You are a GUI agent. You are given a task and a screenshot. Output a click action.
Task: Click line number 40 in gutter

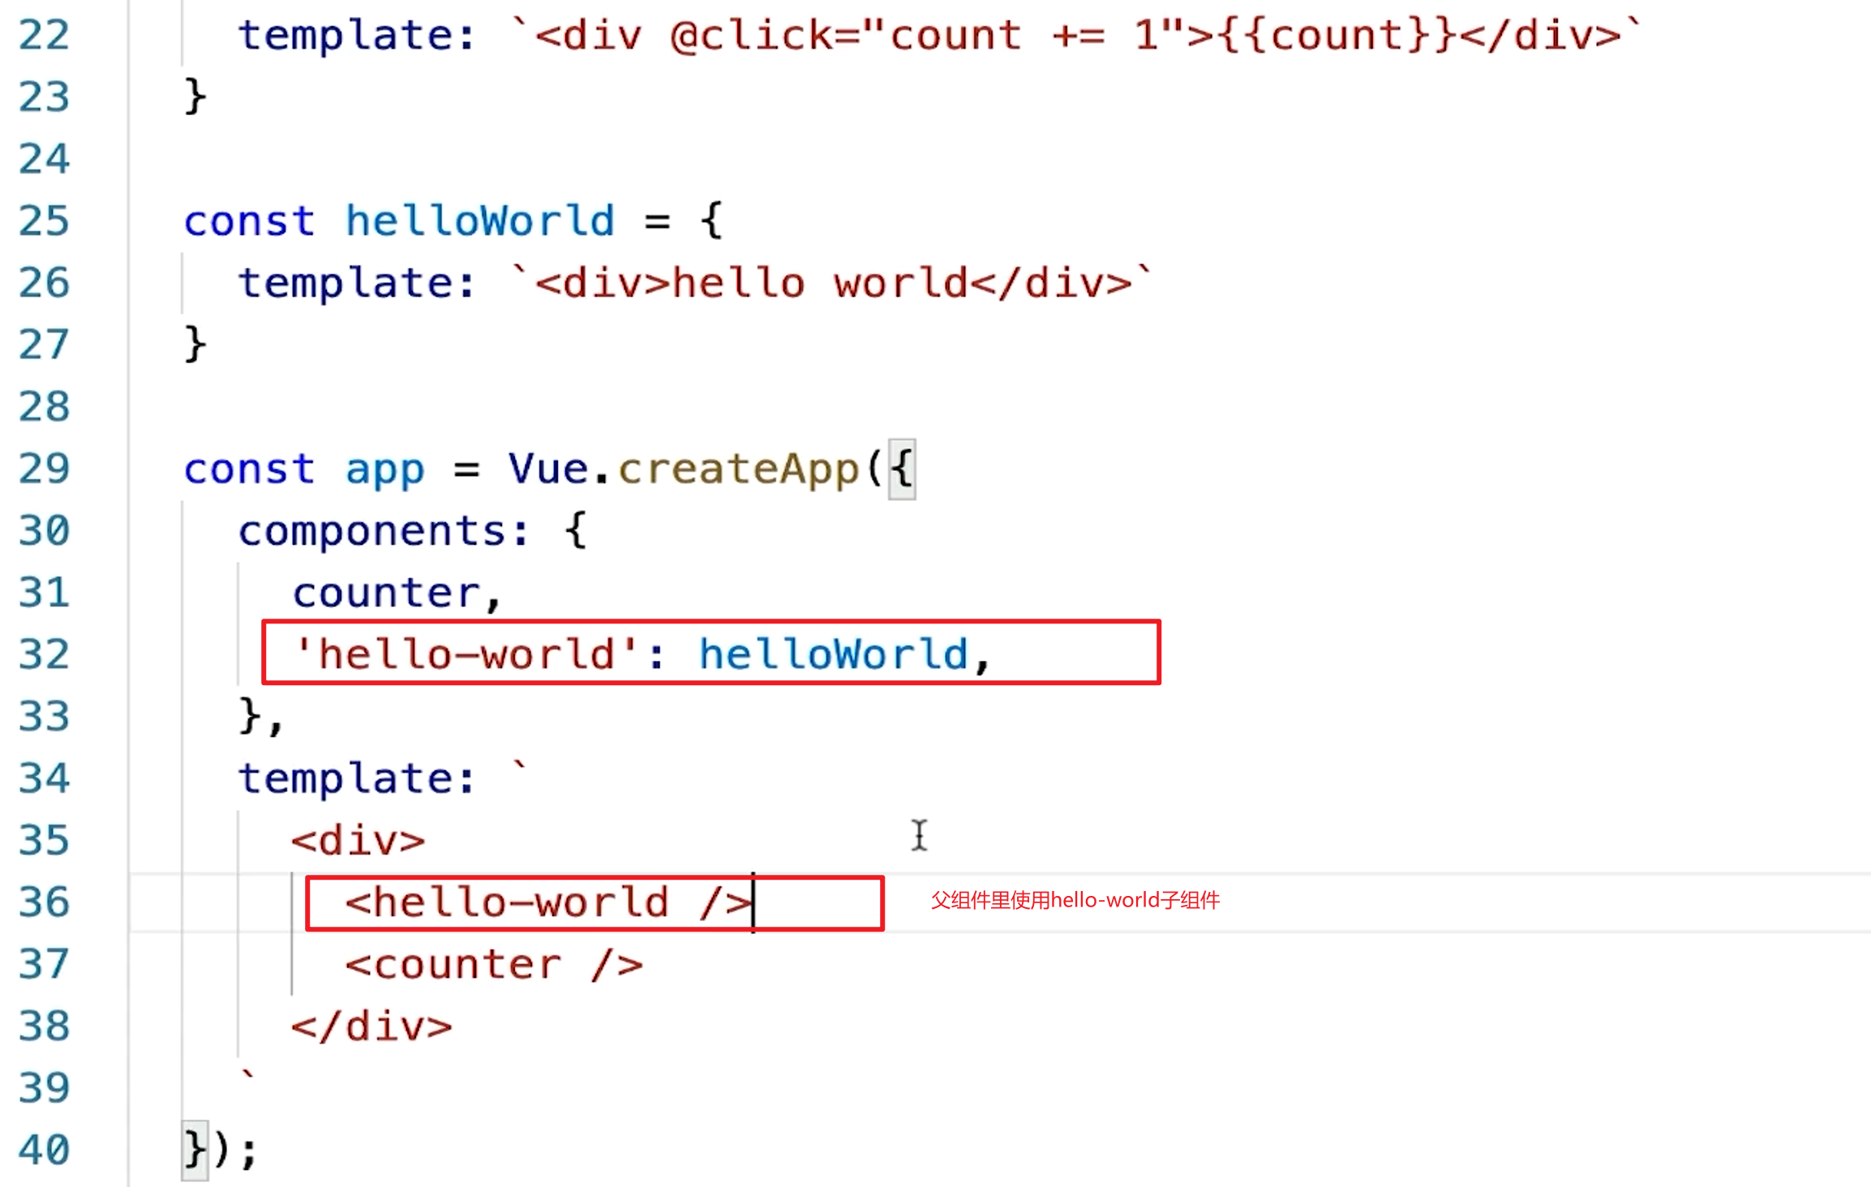click(44, 1150)
